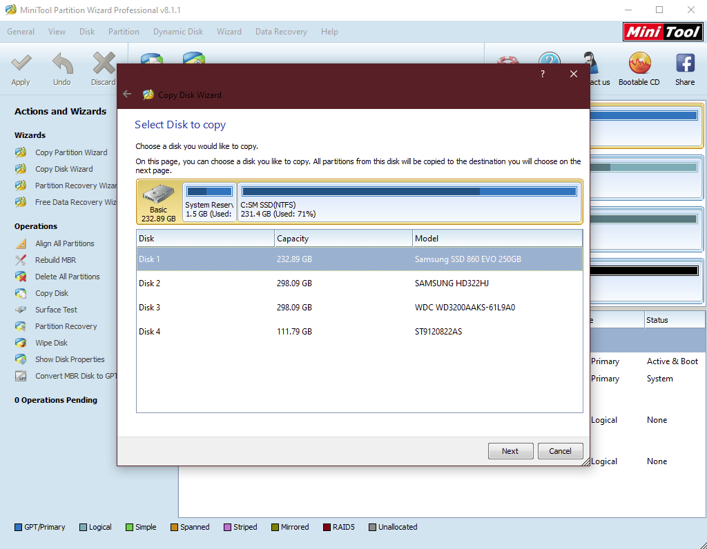Click the Align All Partitions icon
The width and height of the screenshot is (707, 549).
pyautogui.click(x=21, y=243)
